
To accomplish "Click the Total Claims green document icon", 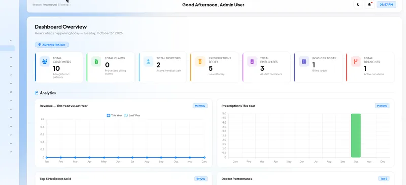I will 96,61.
